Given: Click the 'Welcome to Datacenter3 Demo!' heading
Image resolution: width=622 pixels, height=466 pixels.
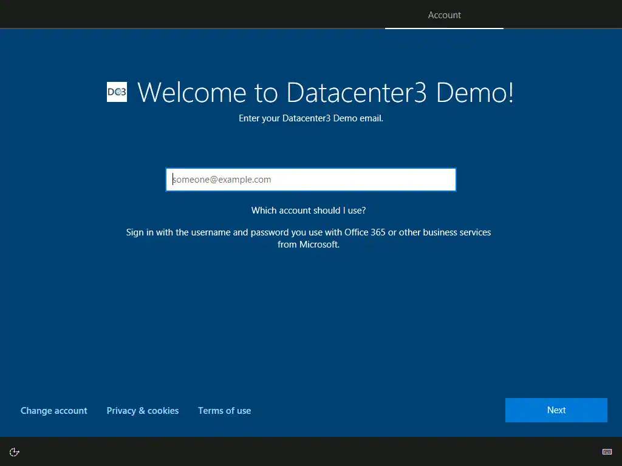Looking at the screenshot, I should click(x=326, y=92).
